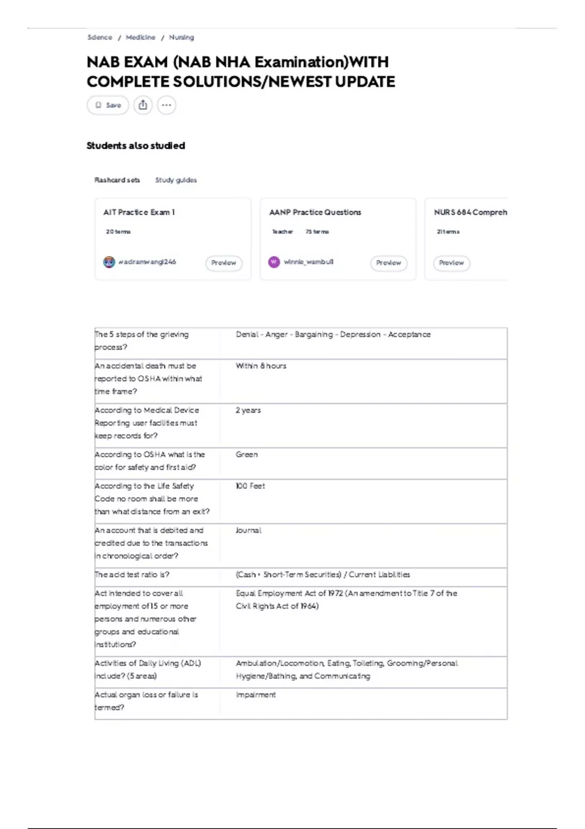Open the AANP Practice Questions card title
This screenshot has height=829, width=585.
[x=315, y=212]
